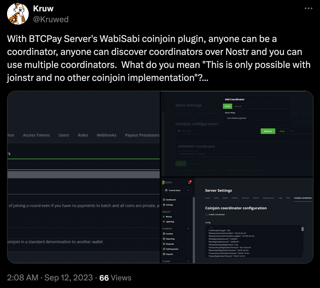320x288 pixels.
Task: Click the Payout Processors tab in left image
Action: tap(142, 135)
